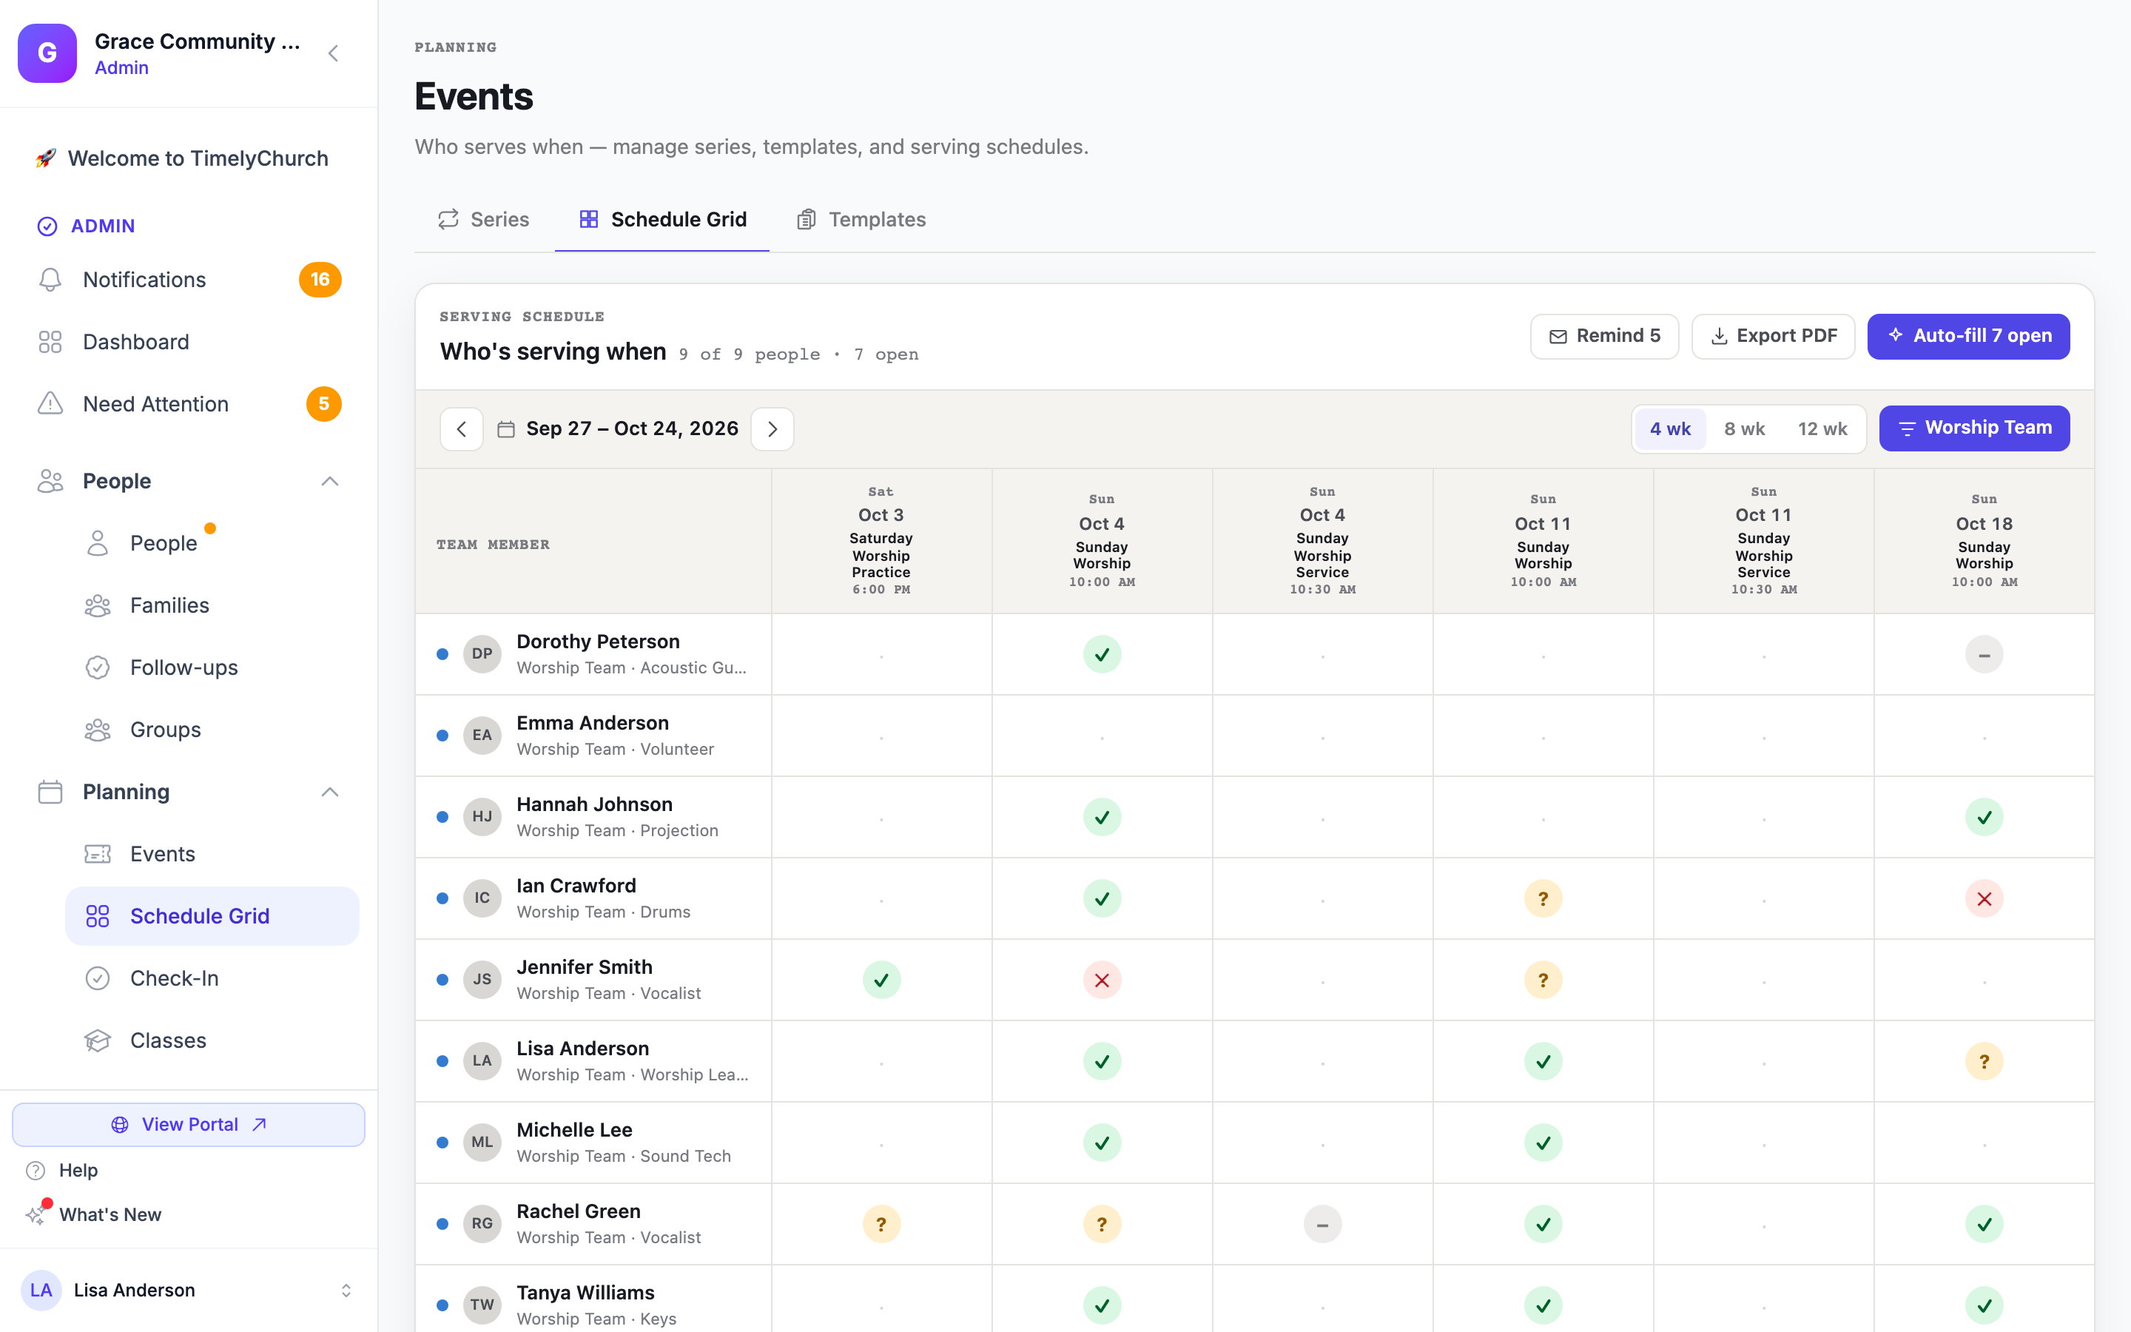Open Need Attention alerts
Screen dimensions: 2131x1332
(189, 403)
